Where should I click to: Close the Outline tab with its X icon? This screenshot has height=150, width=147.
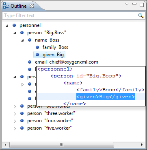click(x=32, y=6)
